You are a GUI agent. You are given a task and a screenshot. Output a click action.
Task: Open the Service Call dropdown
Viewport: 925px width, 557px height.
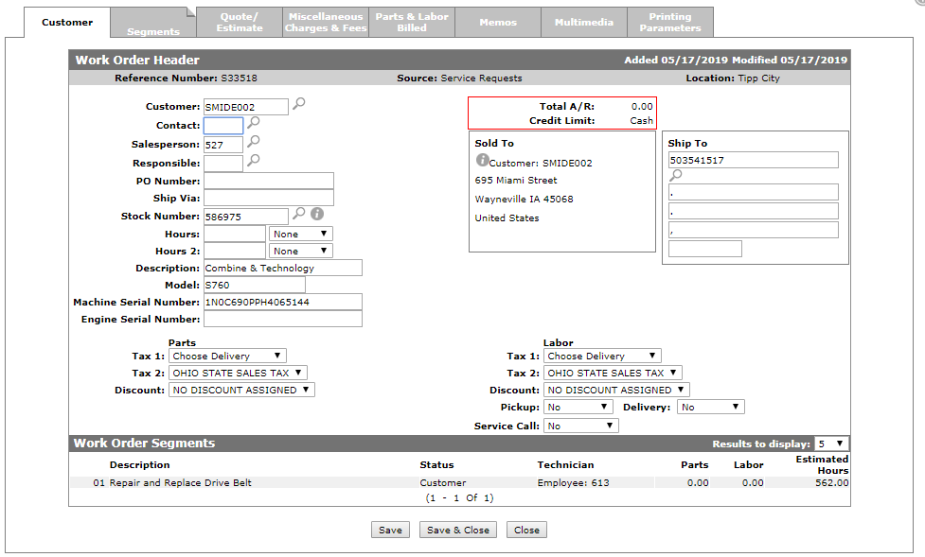click(581, 426)
